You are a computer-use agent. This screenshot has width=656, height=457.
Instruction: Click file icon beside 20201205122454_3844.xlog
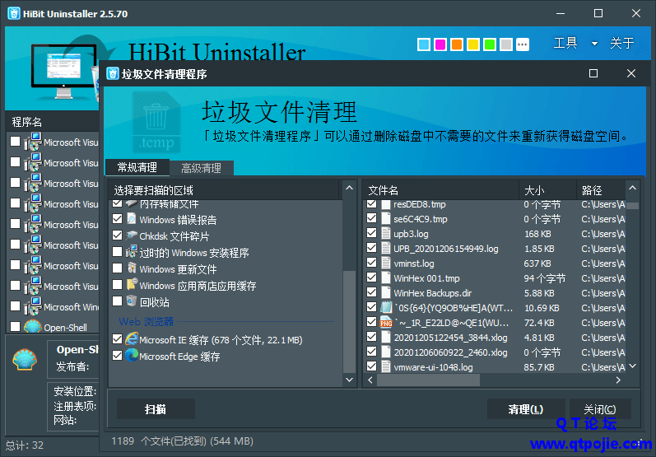386,337
